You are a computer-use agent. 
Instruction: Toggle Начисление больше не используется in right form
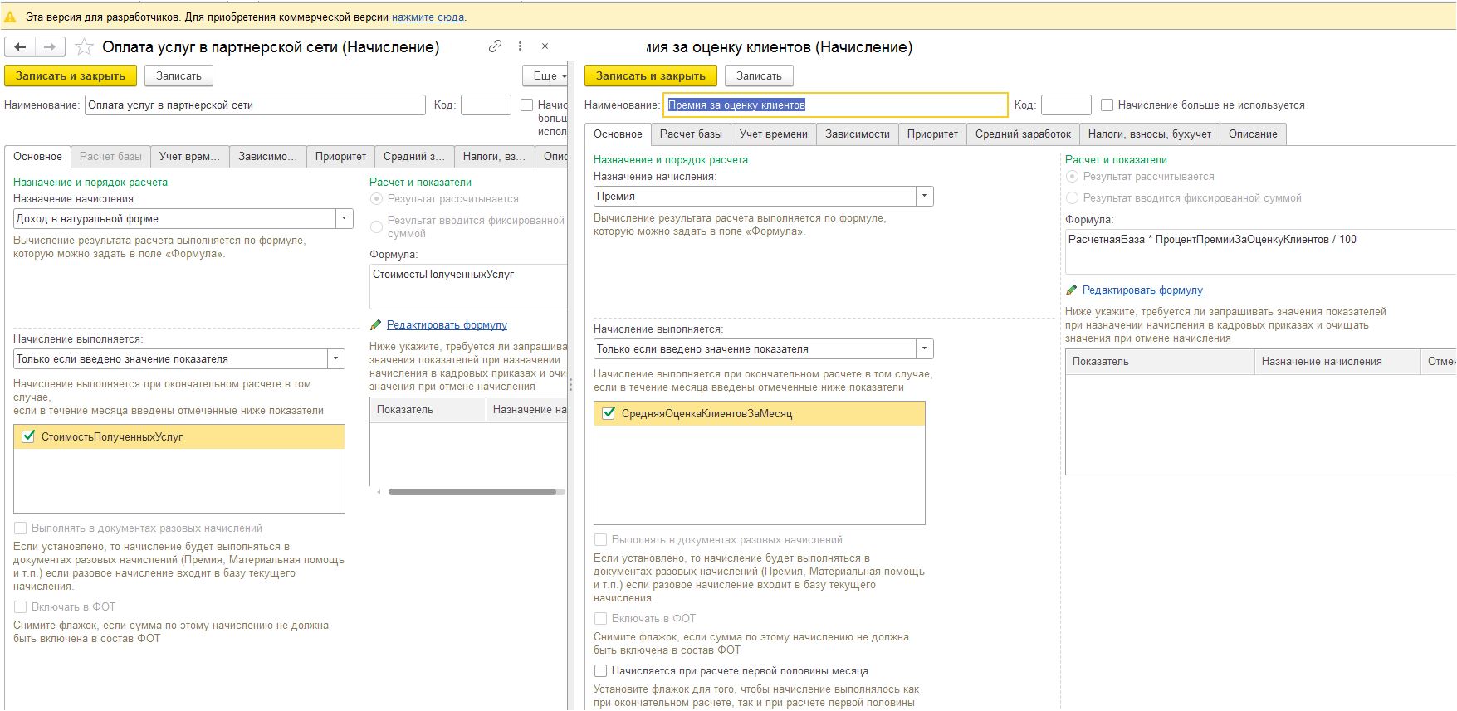(1107, 105)
